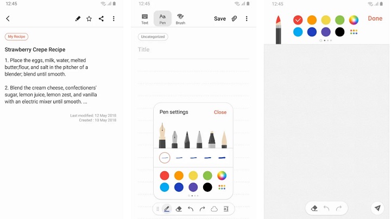Select the calligraphy pen nib in Pen settings
Screen dimensions: 391x219
(174, 139)
